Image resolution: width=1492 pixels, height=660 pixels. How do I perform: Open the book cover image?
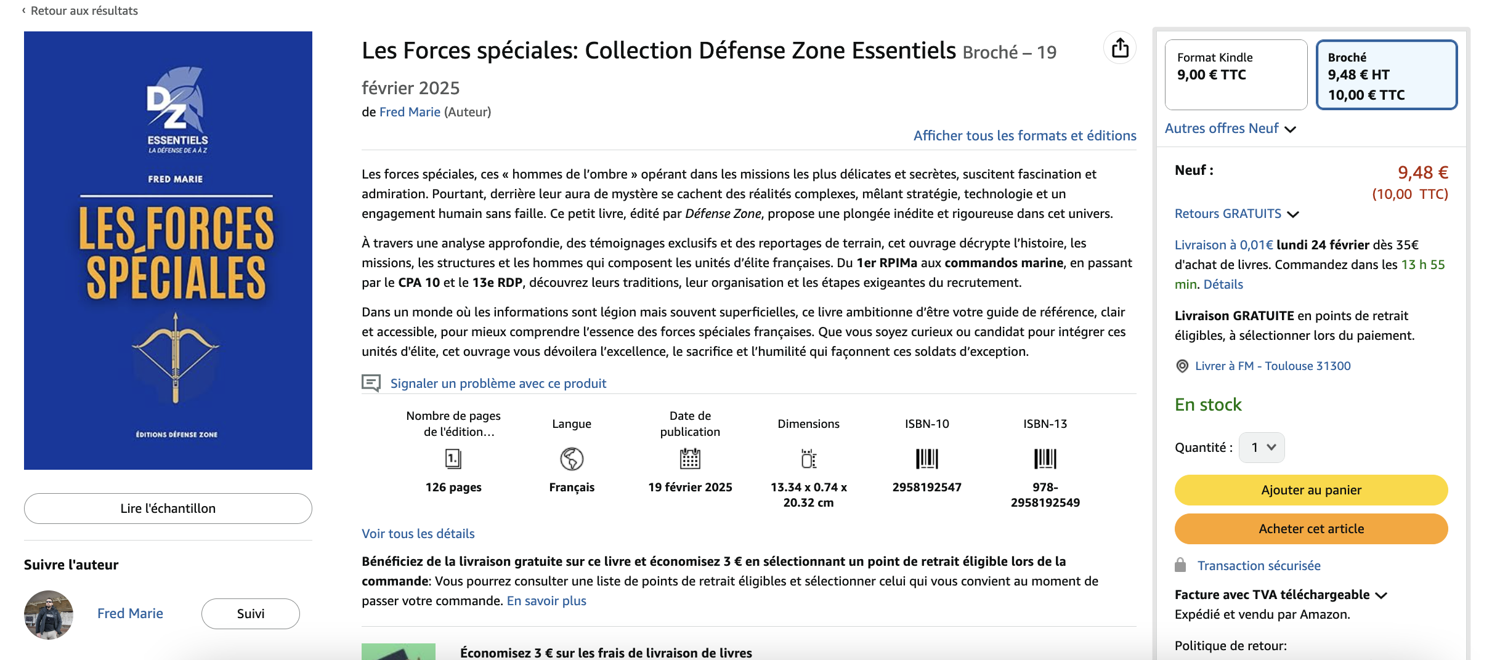coord(168,250)
